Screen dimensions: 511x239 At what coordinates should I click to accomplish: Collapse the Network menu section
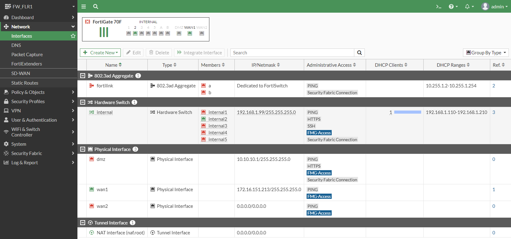[38, 27]
